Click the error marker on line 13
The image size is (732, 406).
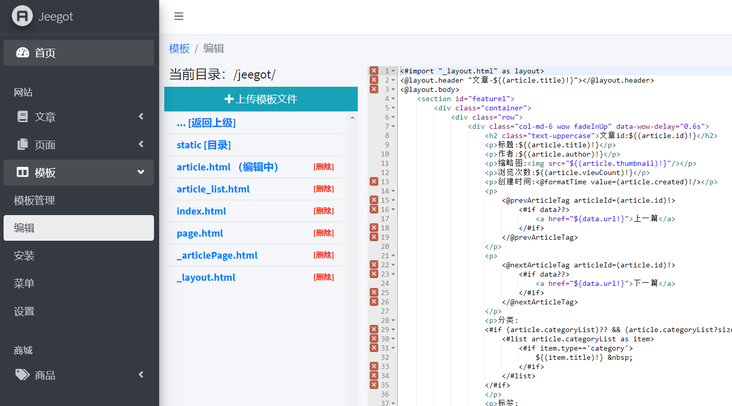374,182
